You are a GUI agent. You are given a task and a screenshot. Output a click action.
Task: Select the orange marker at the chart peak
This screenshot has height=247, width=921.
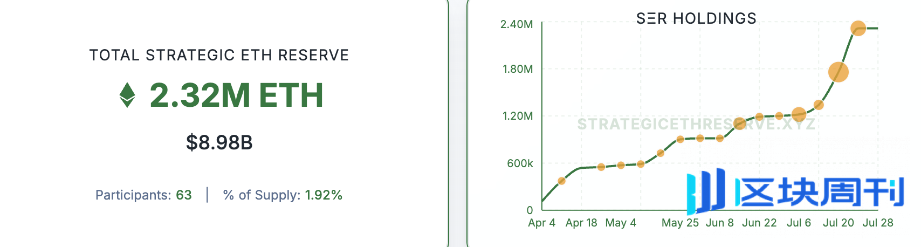858,28
